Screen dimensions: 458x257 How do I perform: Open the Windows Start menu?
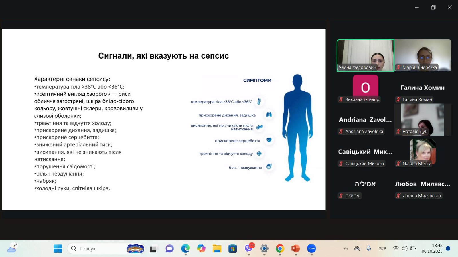(58, 248)
